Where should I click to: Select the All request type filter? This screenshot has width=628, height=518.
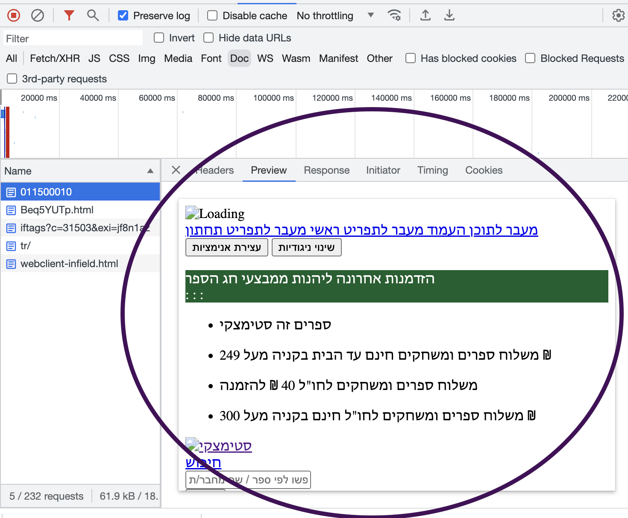point(12,58)
